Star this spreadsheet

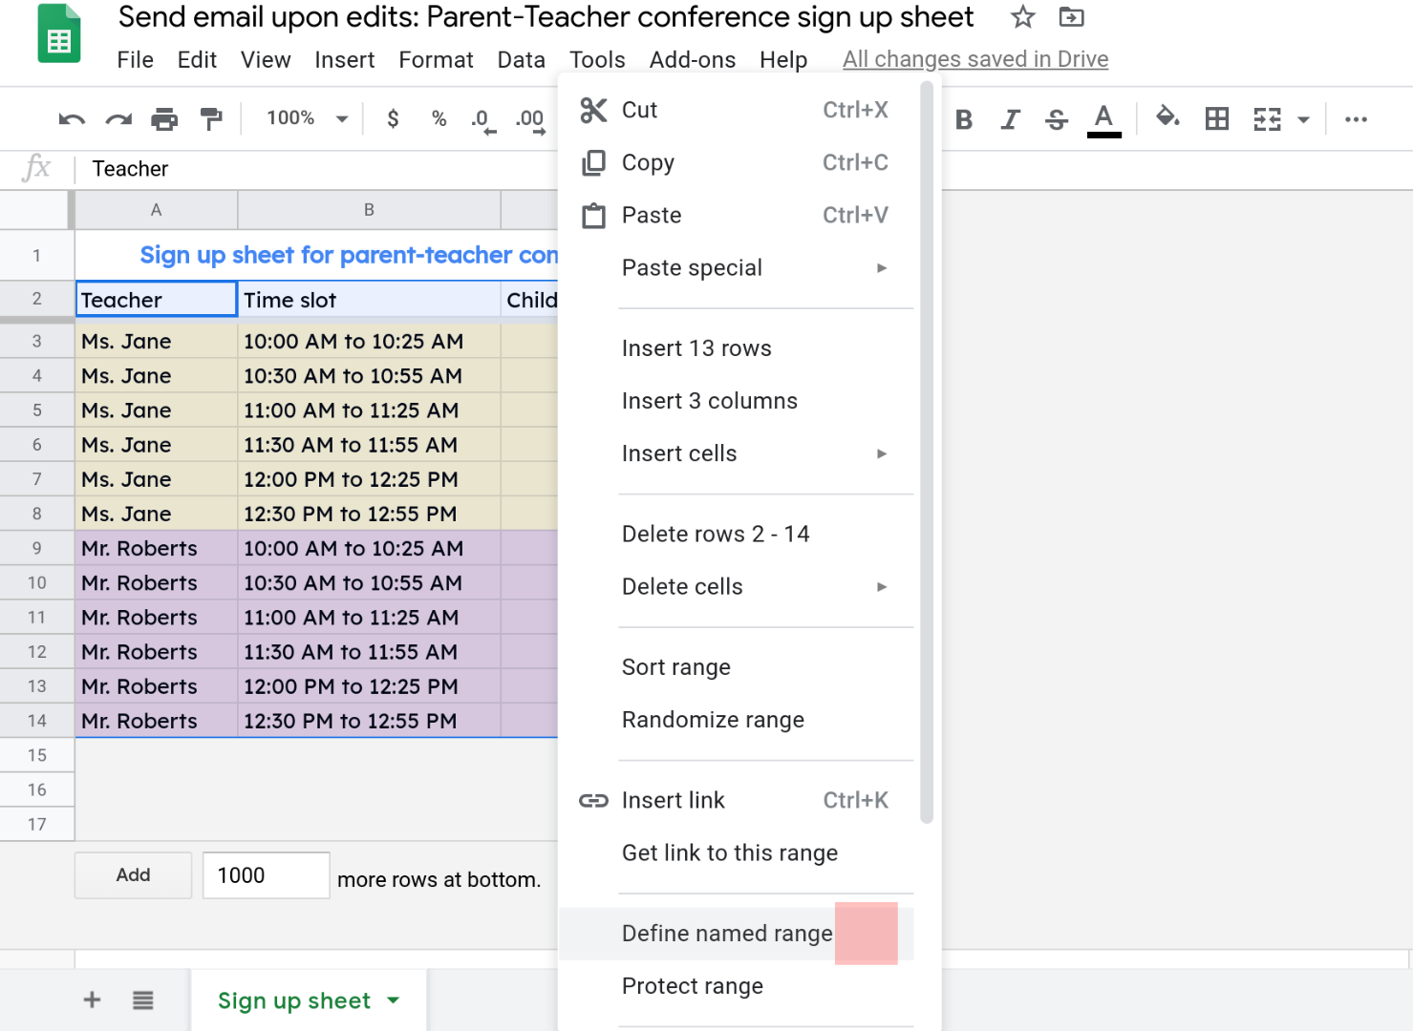[1023, 17]
